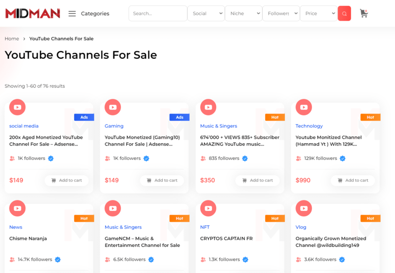Click verified badge next to 129K followers

[x=343, y=158]
